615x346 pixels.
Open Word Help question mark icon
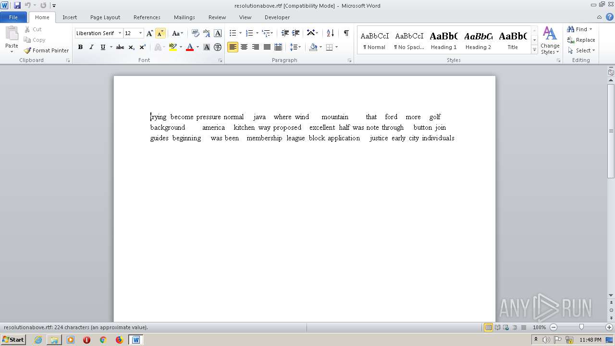pyautogui.click(x=610, y=17)
